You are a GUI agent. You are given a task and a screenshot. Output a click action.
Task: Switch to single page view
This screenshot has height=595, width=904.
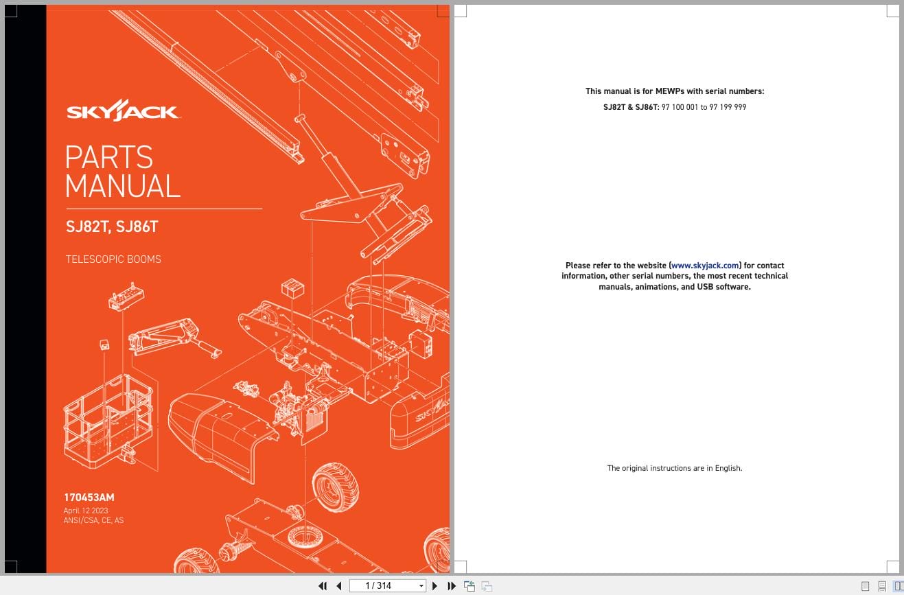(865, 586)
